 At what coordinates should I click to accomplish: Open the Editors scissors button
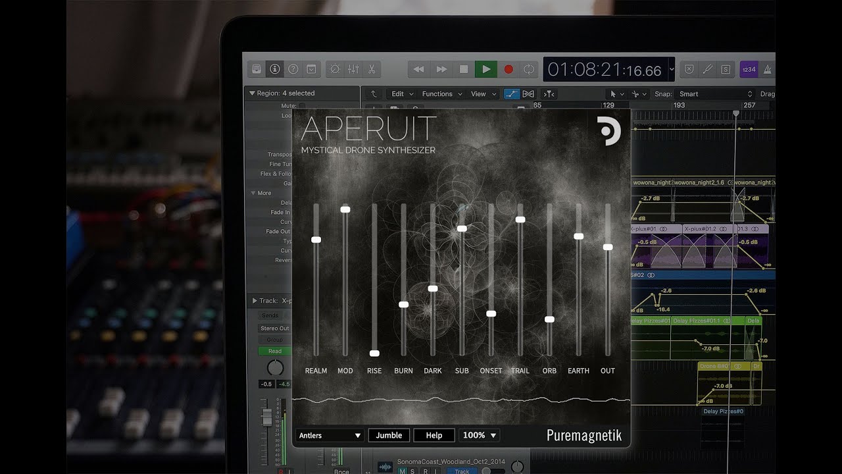click(372, 68)
